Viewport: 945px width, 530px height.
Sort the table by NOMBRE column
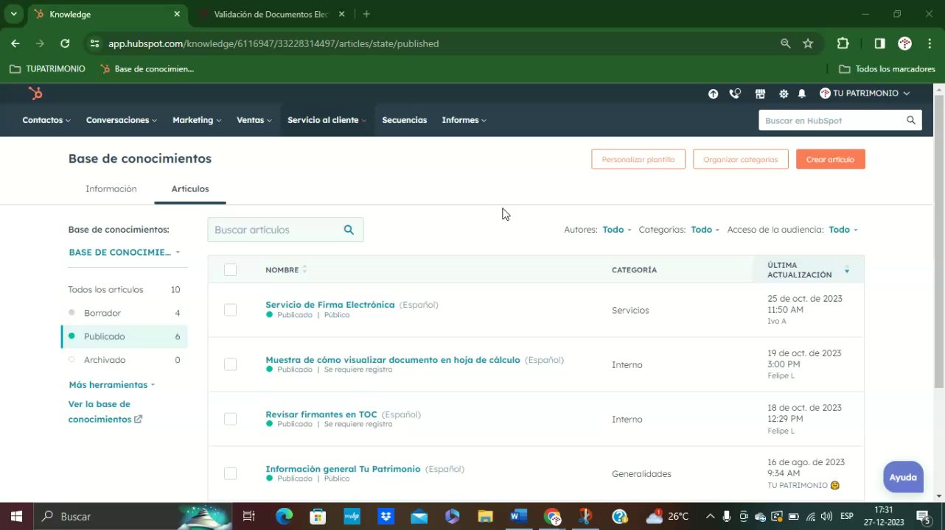click(x=286, y=270)
